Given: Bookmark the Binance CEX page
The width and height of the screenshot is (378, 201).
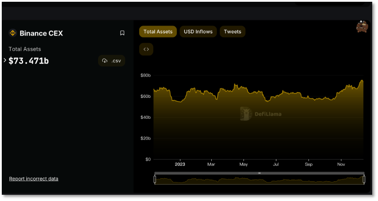Looking at the screenshot, I should 122,33.
